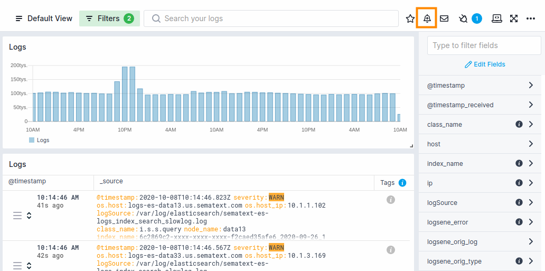Image resolution: width=545 pixels, height=271 pixels.
Task: Toggle fullscreen with the expand-arrows icon
Action: pos(514,18)
